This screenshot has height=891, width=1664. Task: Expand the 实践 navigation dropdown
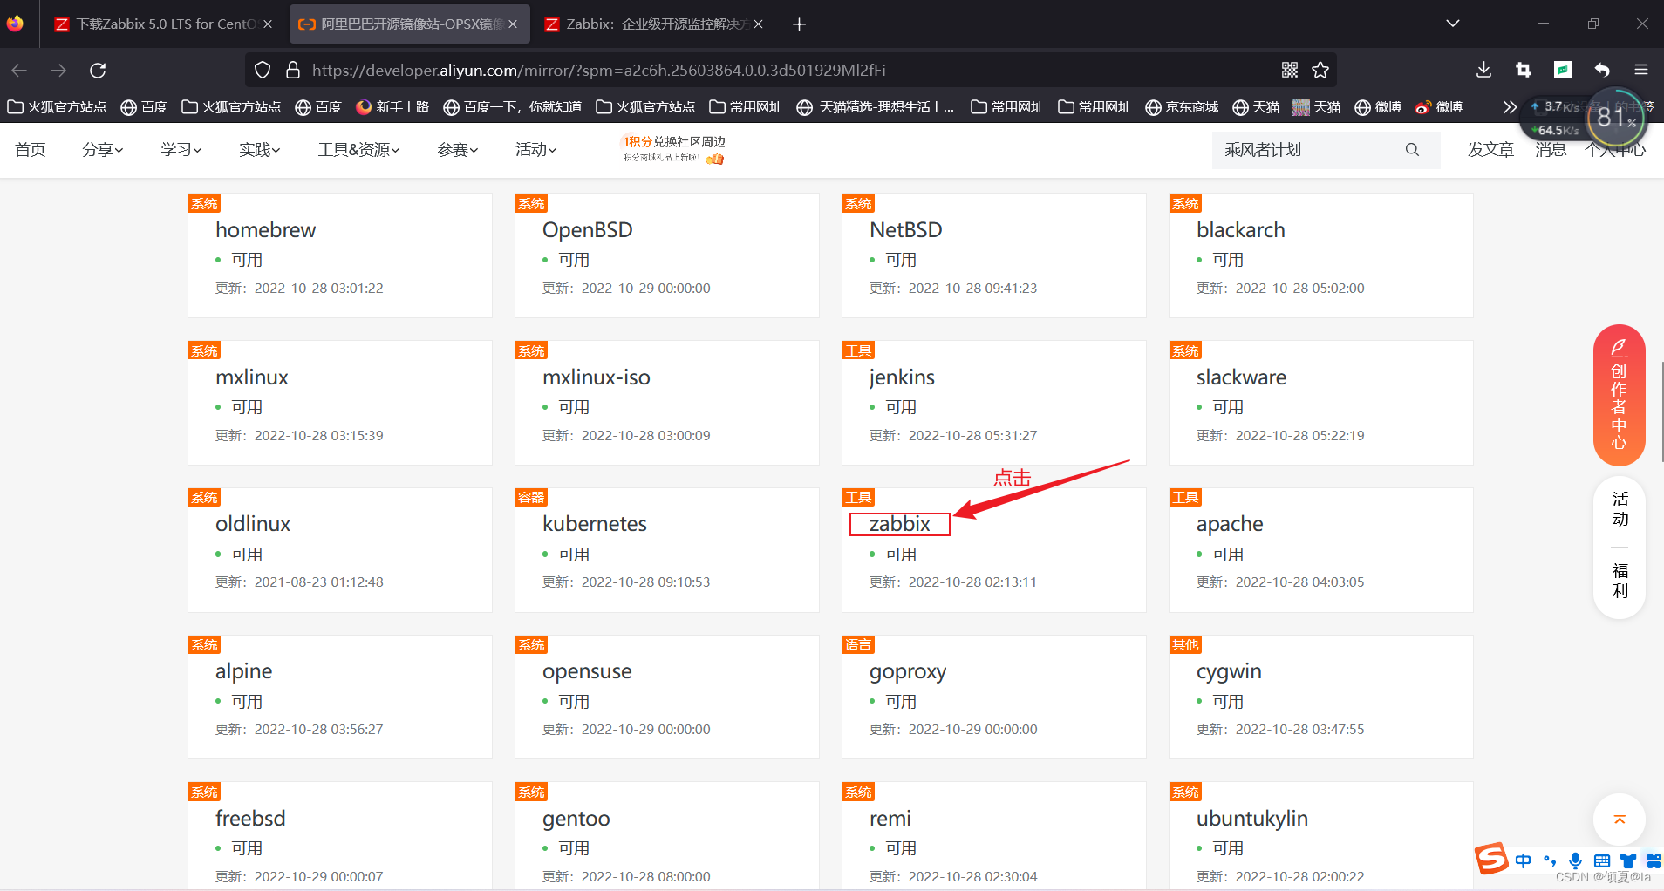260,150
